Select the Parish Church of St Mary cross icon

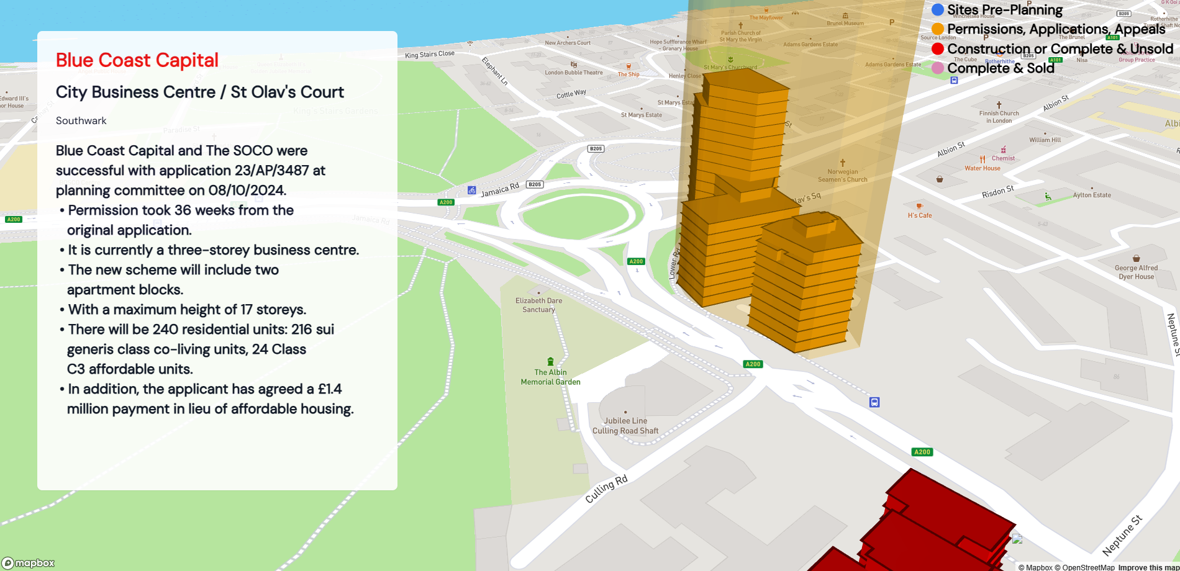coord(740,25)
